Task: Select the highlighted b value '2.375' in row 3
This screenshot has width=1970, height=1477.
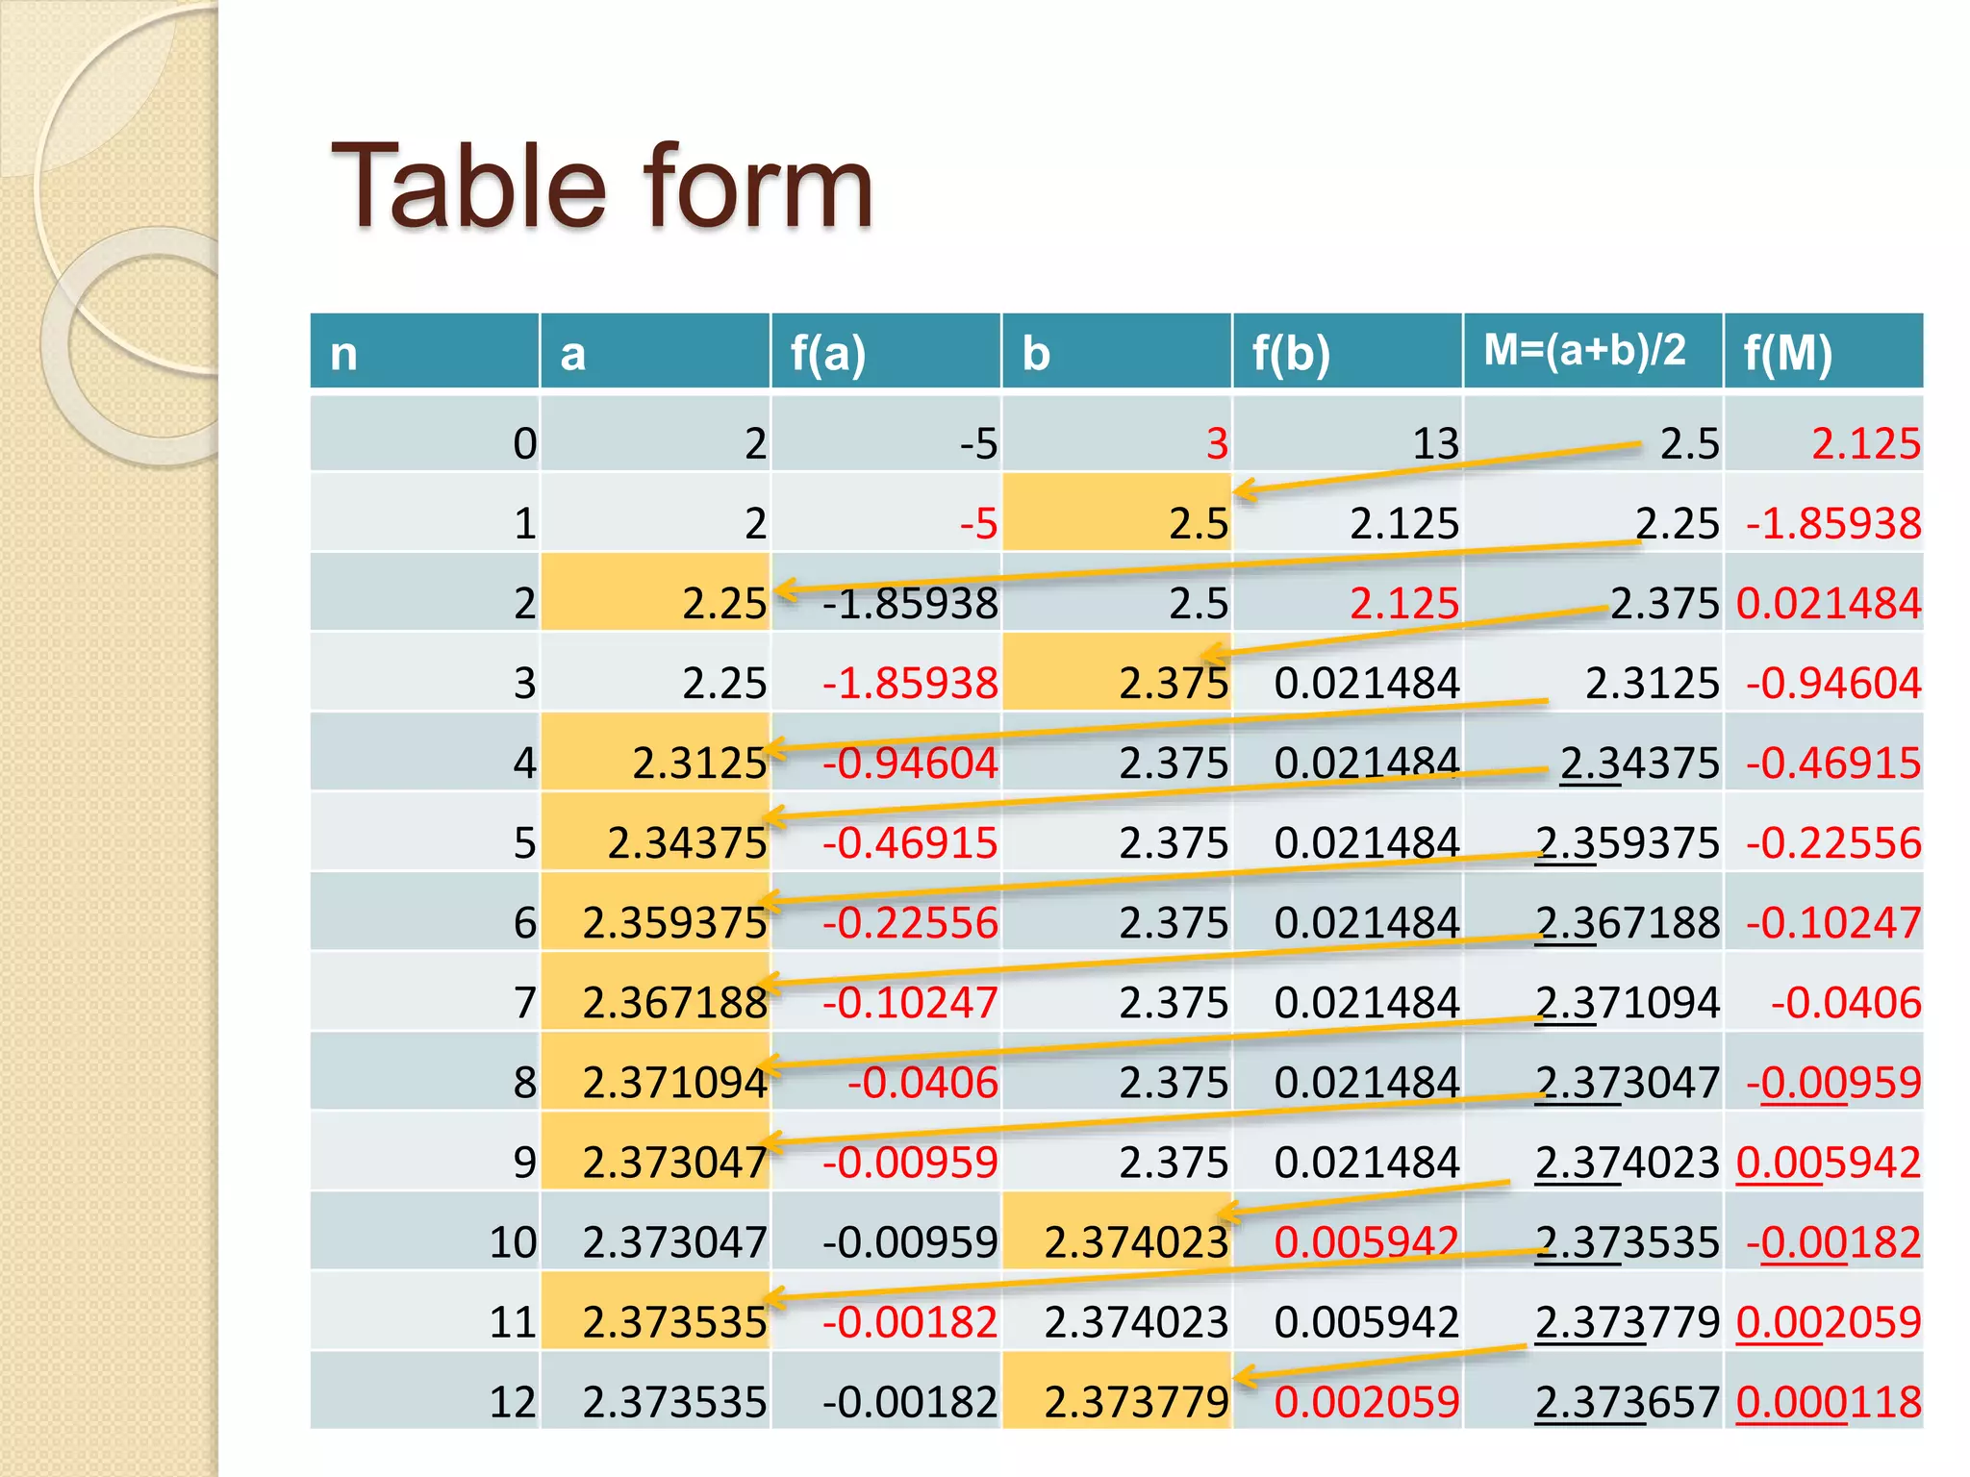Action: pyautogui.click(x=1174, y=683)
